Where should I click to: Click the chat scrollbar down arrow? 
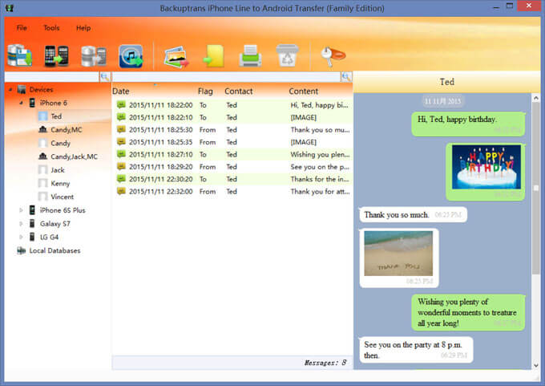click(536, 365)
